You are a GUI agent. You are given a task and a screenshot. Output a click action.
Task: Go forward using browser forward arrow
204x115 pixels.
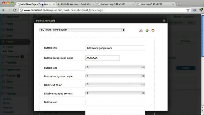point(9,10)
